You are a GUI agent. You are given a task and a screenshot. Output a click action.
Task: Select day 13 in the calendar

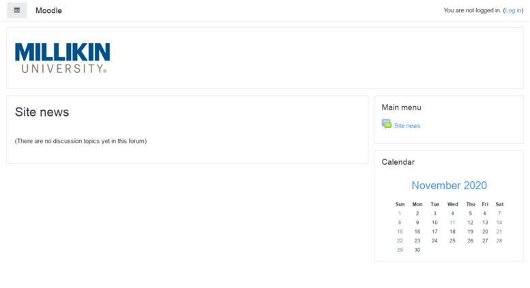click(485, 223)
